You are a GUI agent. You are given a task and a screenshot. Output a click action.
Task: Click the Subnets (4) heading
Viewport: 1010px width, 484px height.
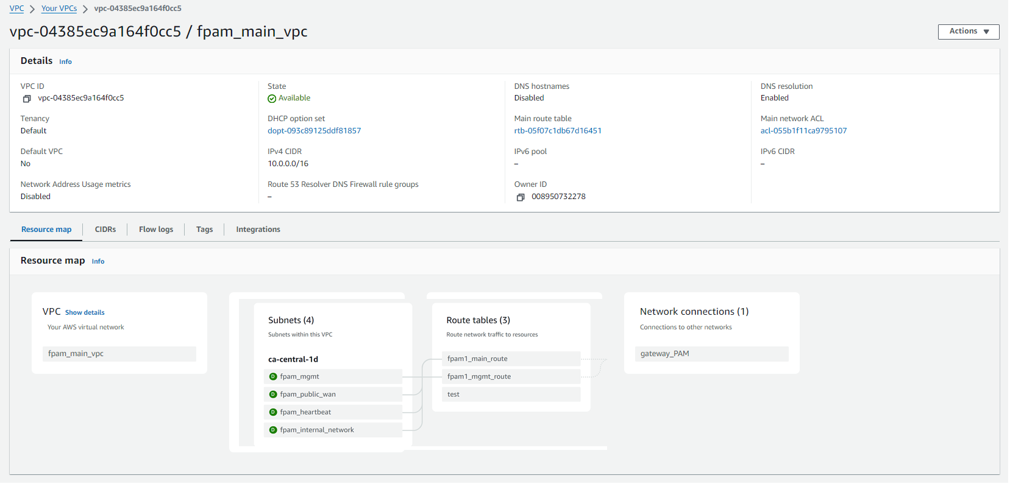tap(291, 320)
